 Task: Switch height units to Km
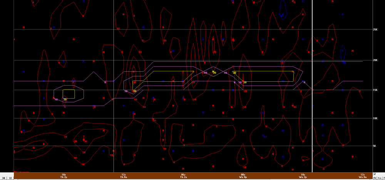(x=380, y=178)
